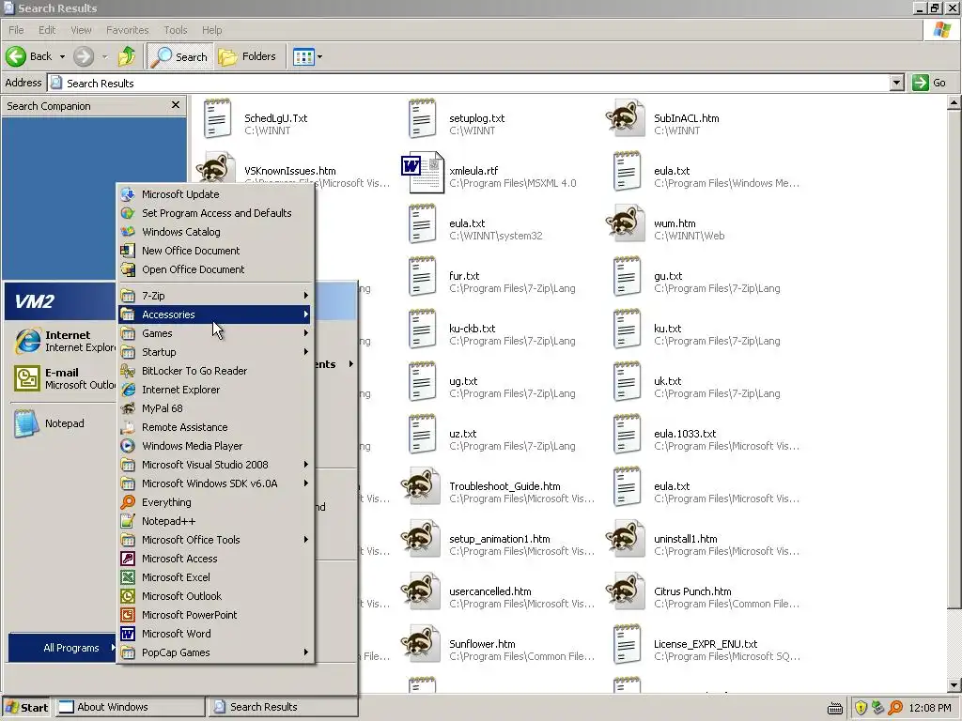The image size is (962, 721).
Task: Close the Search Companion pane
Action: tap(176, 105)
